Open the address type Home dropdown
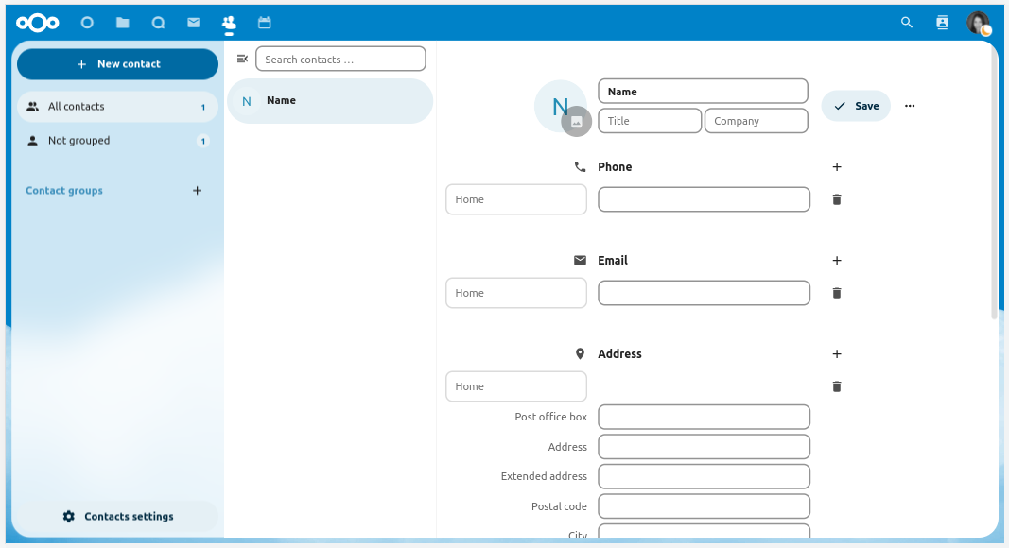 (516, 386)
